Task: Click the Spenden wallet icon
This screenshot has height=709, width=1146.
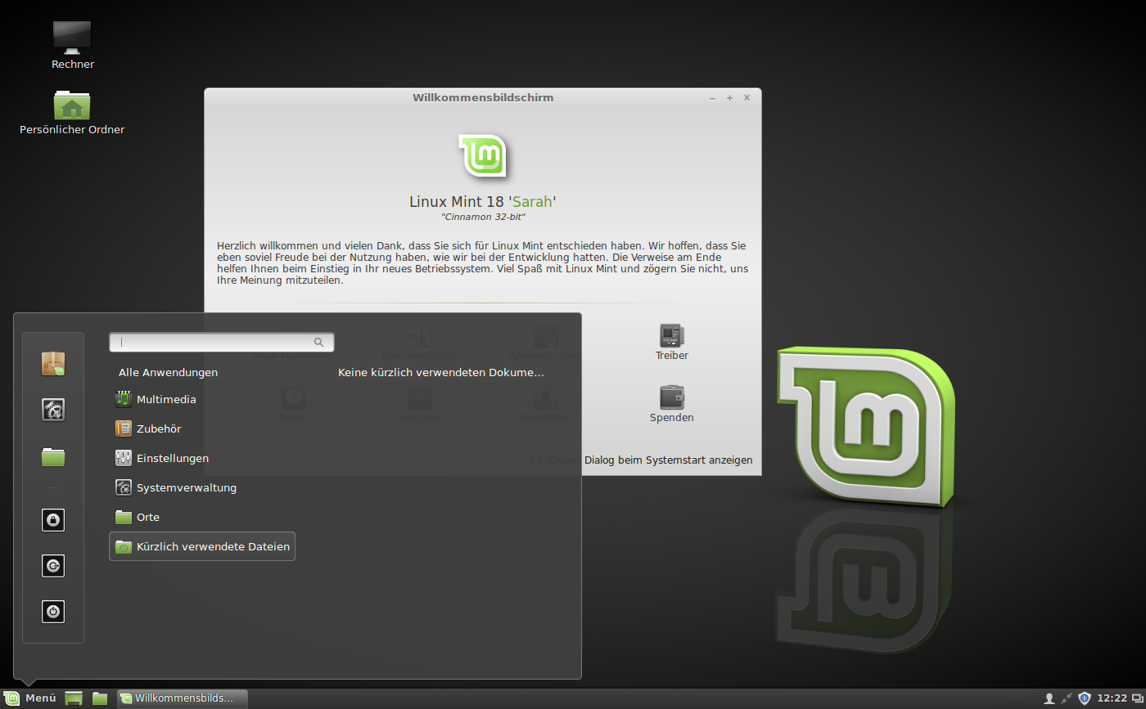Action: pos(671,398)
